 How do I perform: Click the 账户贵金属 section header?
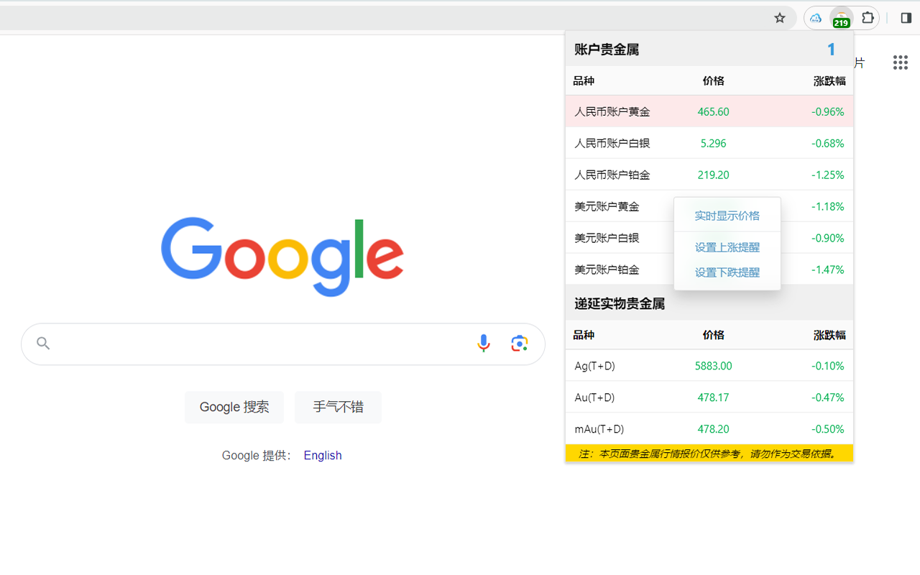pos(606,49)
